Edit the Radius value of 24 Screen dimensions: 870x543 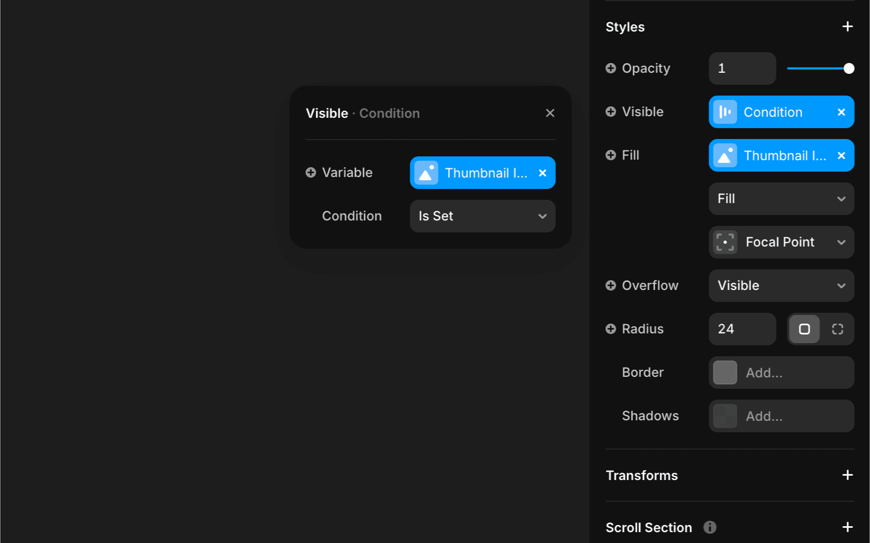[742, 329]
